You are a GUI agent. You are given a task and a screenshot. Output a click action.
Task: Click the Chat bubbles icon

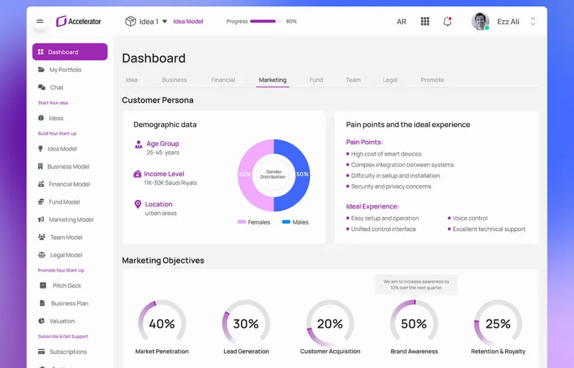42,87
